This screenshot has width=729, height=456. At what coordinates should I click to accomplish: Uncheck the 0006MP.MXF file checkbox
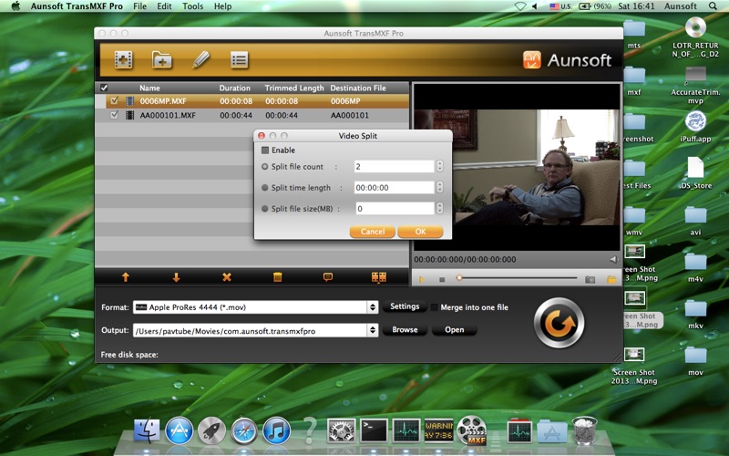click(114, 100)
